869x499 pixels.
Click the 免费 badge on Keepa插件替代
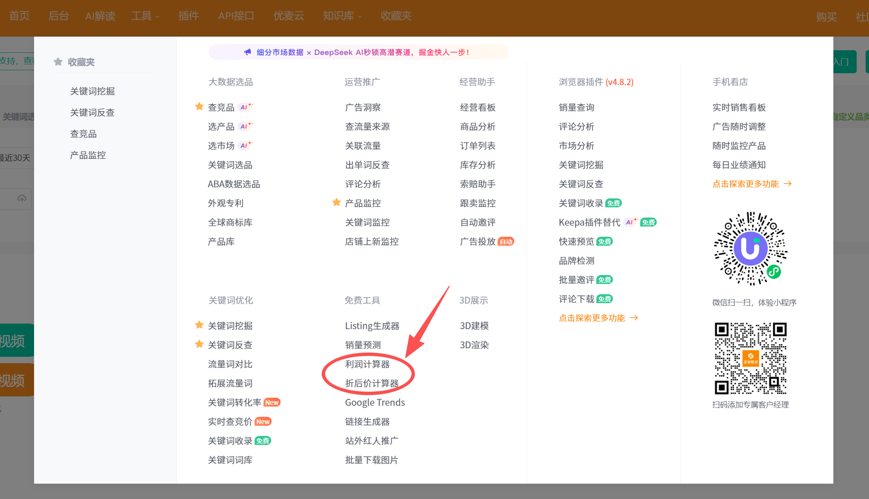[648, 222]
